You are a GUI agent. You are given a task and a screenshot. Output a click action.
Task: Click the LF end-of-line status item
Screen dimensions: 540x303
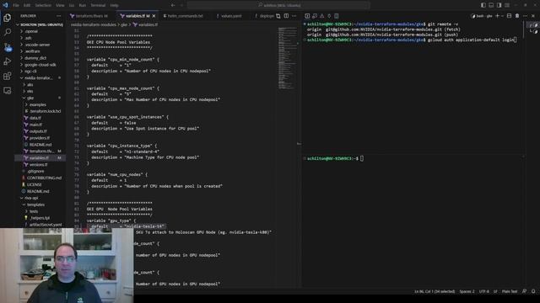pyautogui.click(x=495, y=291)
